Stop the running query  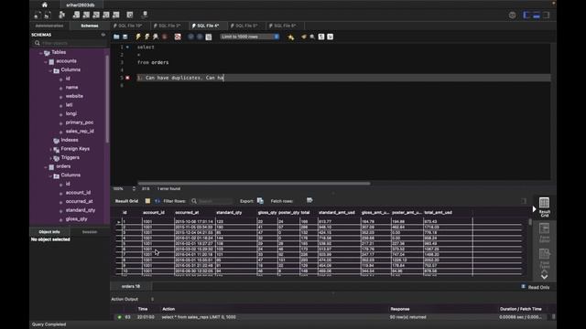165,37
